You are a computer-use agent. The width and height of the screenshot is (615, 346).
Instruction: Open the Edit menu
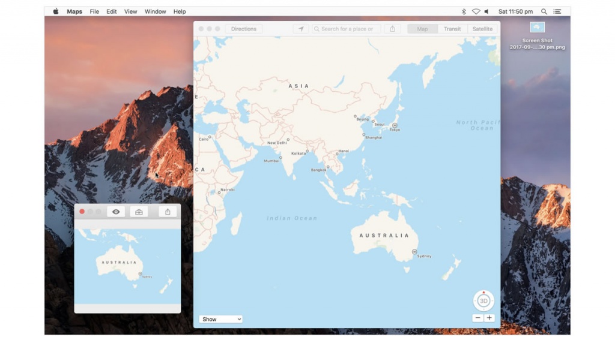tap(111, 11)
